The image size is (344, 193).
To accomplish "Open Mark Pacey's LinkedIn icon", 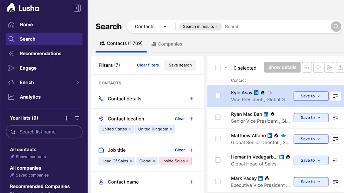I will (260, 178).
